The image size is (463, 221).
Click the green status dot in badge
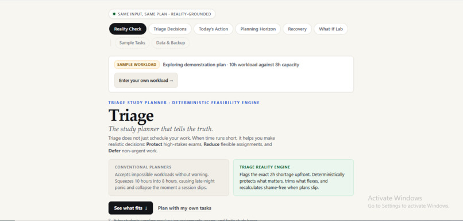114,14
